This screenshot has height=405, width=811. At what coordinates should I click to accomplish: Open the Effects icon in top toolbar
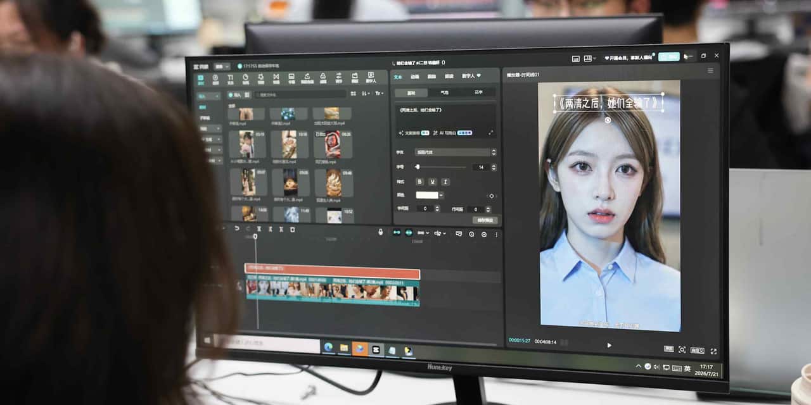(x=261, y=78)
